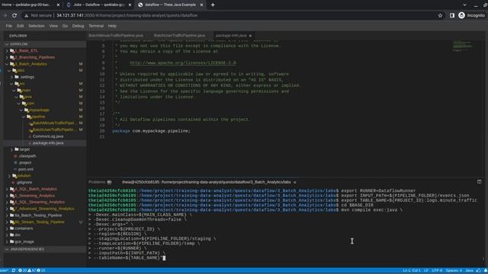This screenshot has width=488, height=274.
Task: Open the Terminal menu
Action: pos(96,26)
